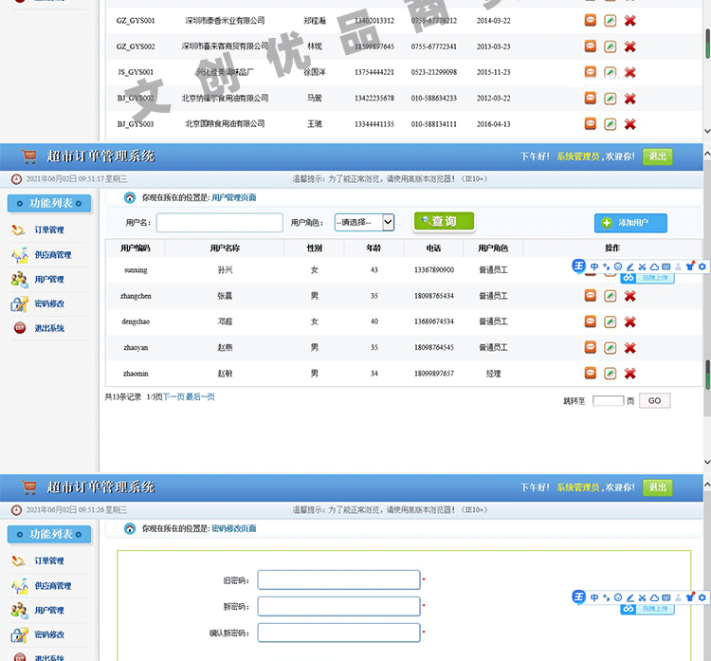This screenshot has width=711, height=661.
Task: Click 功能列表 header on user page
Action: pos(49,203)
